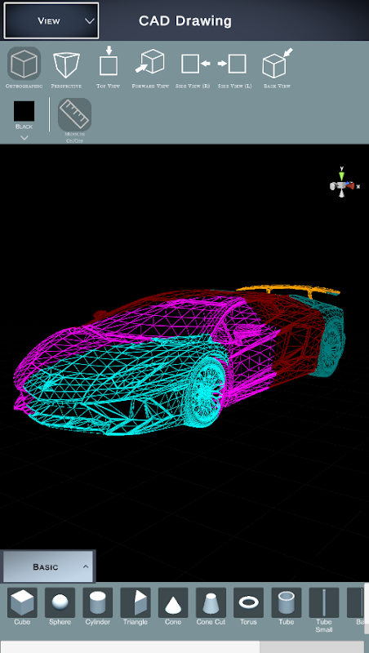Click the CAD Drawing title text
369x653 pixels.
click(185, 21)
